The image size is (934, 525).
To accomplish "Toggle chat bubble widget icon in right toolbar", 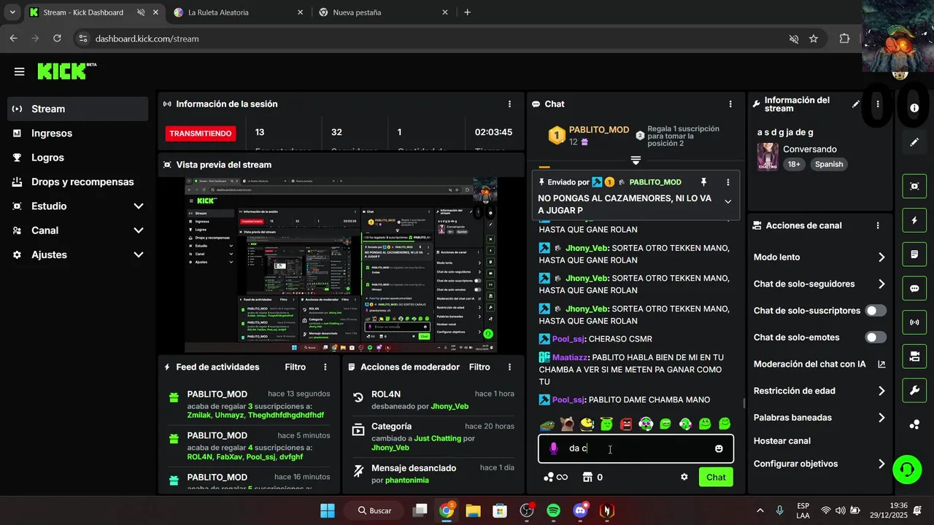I will (914, 288).
